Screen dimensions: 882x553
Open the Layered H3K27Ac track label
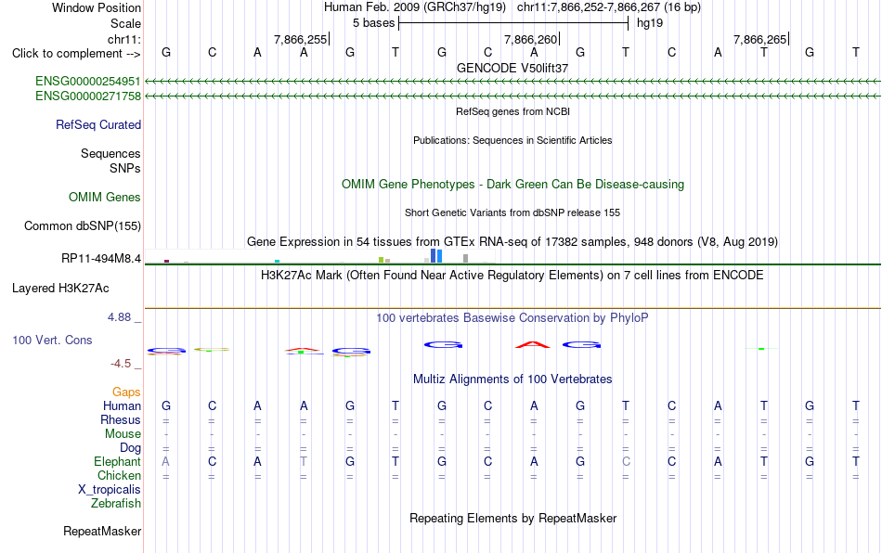click(60, 289)
